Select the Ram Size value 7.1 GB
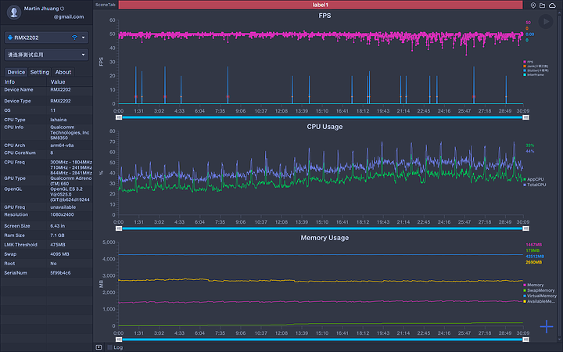 coord(57,235)
